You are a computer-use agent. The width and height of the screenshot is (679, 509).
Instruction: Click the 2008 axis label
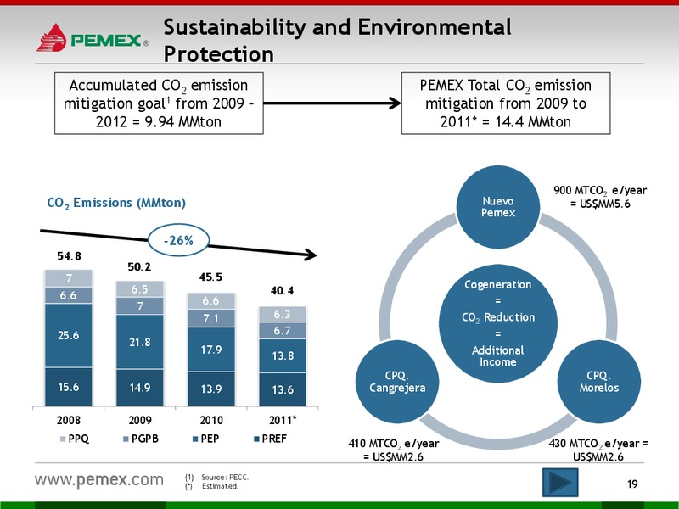tap(69, 420)
